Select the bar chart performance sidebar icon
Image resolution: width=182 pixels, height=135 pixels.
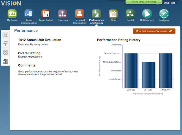pyautogui.click(x=5, y=61)
